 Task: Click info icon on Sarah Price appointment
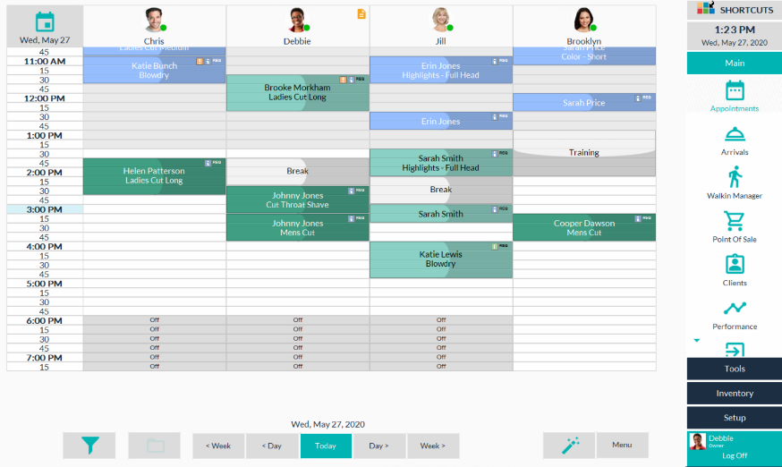pyautogui.click(x=638, y=98)
